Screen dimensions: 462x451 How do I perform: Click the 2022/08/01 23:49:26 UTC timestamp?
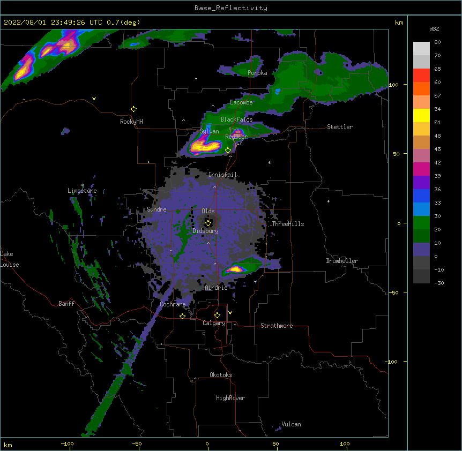tap(53, 22)
